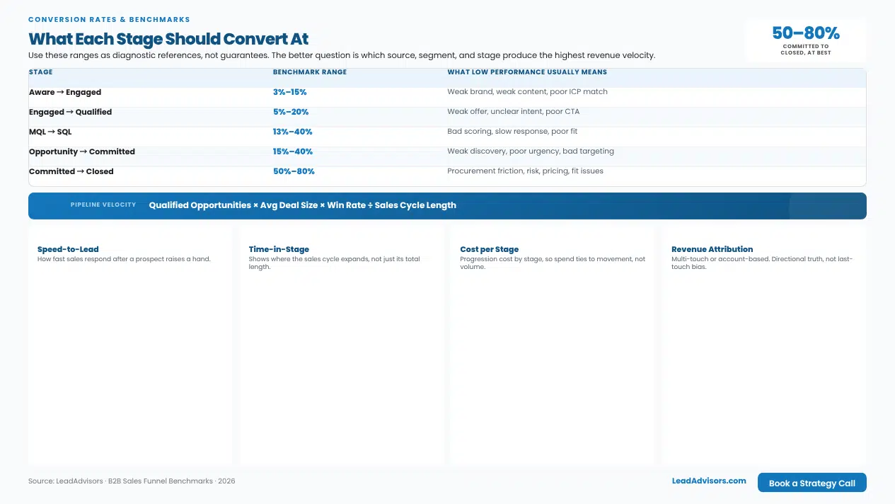Click 'CONVERSION RATES & BENCHMARKS' eyebrow text
Screen dimensions: 895x504
coord(109,20)
